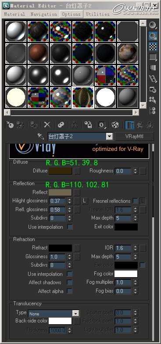Click the Make Preview filmstrip icon

pyautogui.click(x=153, y=78)
